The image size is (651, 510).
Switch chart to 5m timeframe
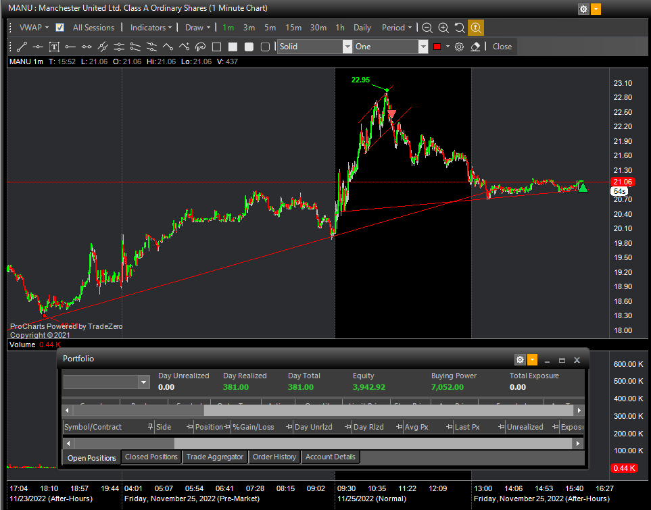(x=270, y=28)
